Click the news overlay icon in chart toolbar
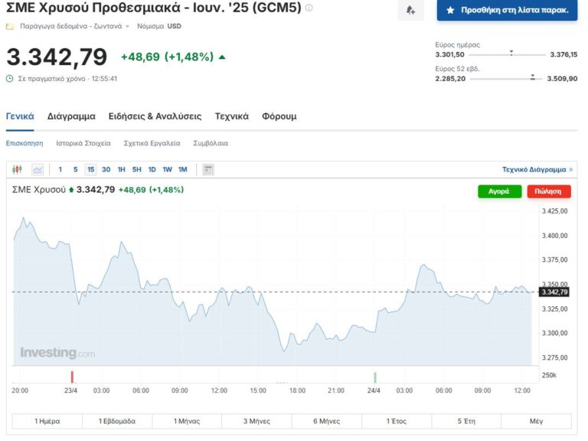 [208, 170]
